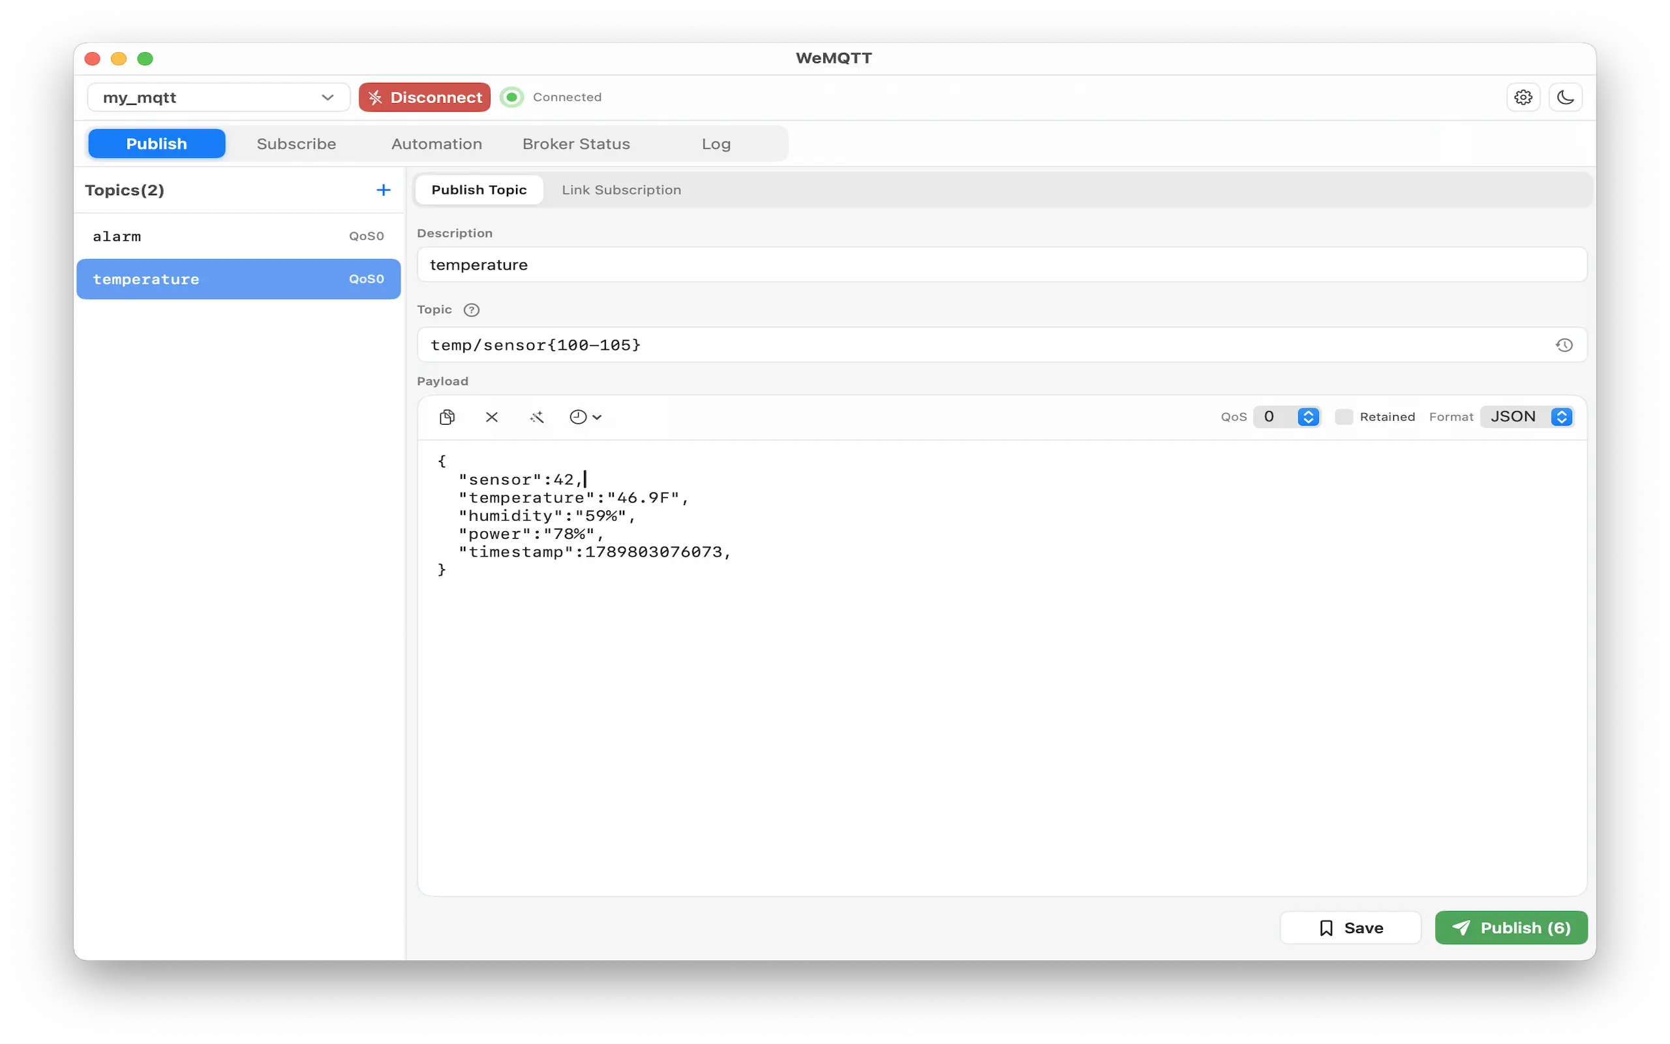Screen dimensions: 1670x1044
Task: Click the copy payload icon
Action: (x=447, y=417)
